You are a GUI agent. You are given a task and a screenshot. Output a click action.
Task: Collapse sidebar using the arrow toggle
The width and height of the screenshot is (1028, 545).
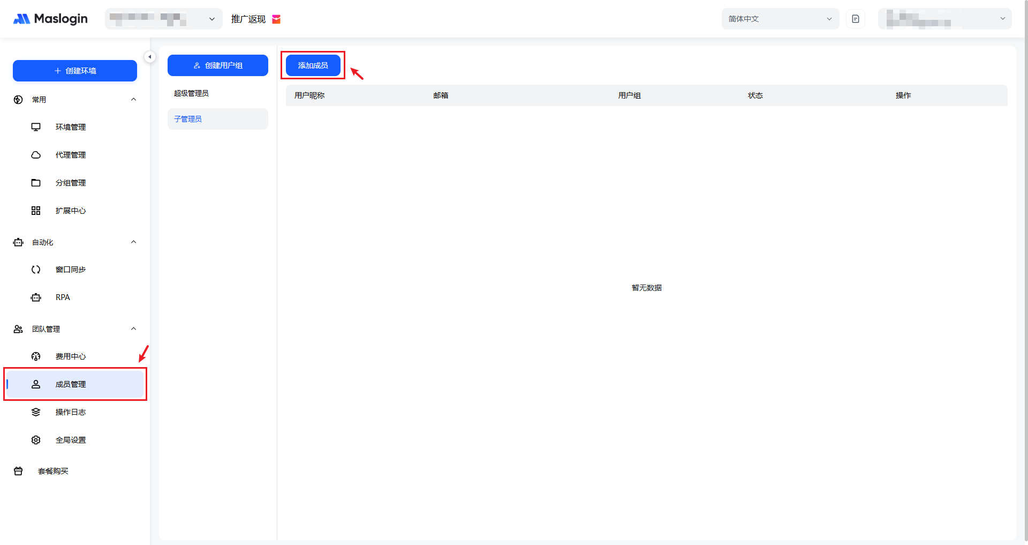coord(150,57)
